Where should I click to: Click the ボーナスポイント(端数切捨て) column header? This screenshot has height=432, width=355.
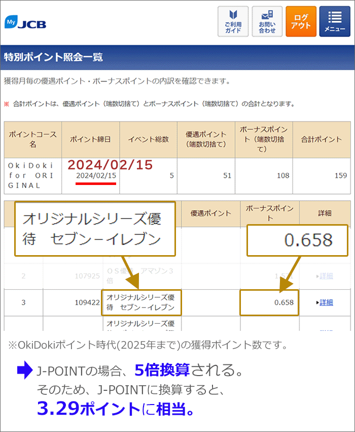coord(264,139)
